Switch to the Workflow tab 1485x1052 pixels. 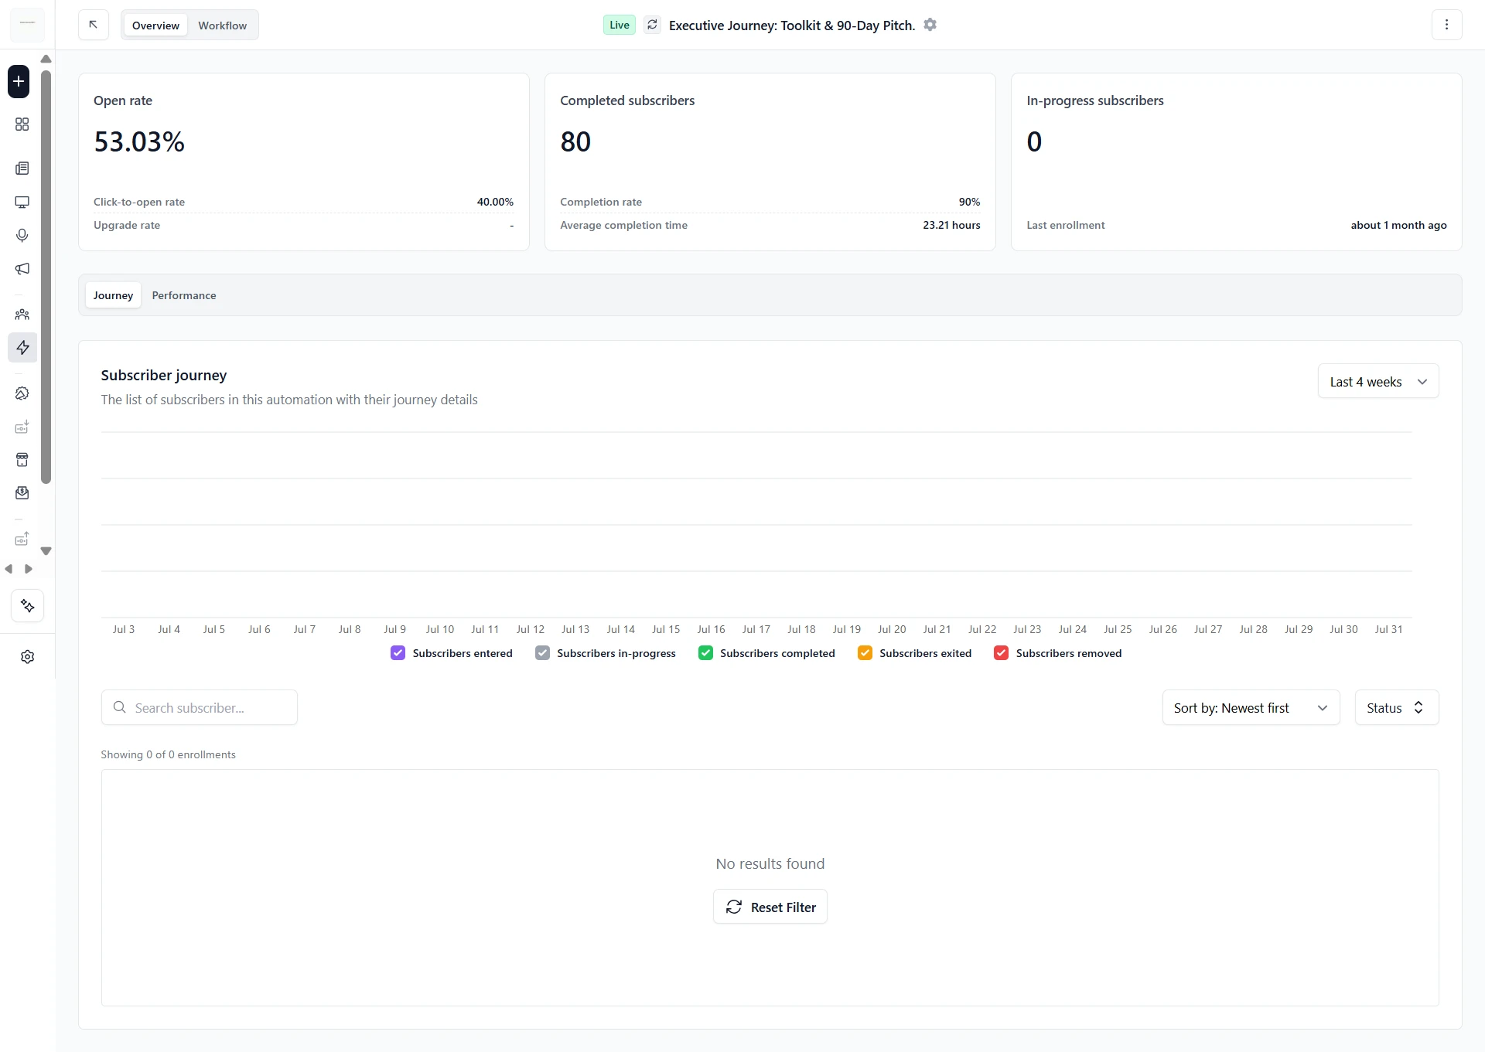click(x=222, y=26)
